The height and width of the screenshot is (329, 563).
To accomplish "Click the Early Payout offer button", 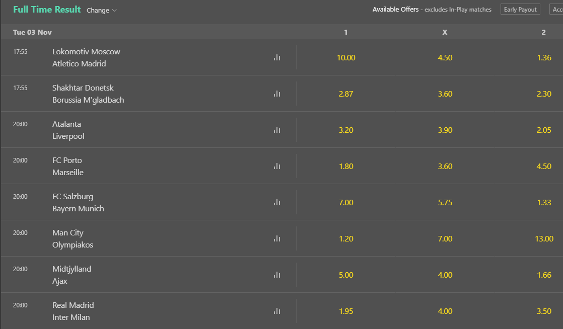I will [x=520, y=10].
